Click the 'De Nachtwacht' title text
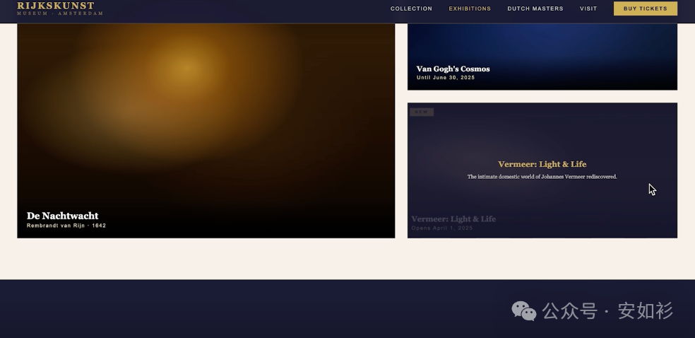This screenshot has height=338, width=695. 62,216
